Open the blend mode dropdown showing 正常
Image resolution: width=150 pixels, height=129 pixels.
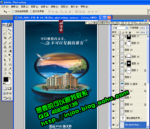(x=120, y=28)
